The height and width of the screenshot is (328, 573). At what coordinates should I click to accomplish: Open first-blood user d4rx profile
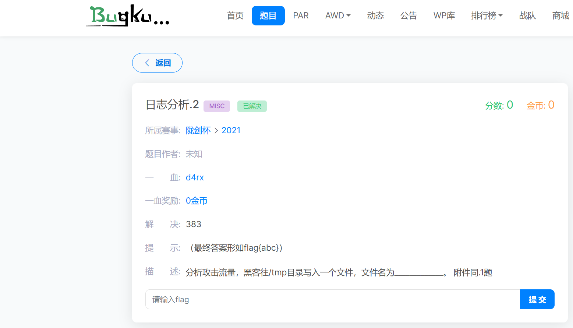[x=195, y=177]
